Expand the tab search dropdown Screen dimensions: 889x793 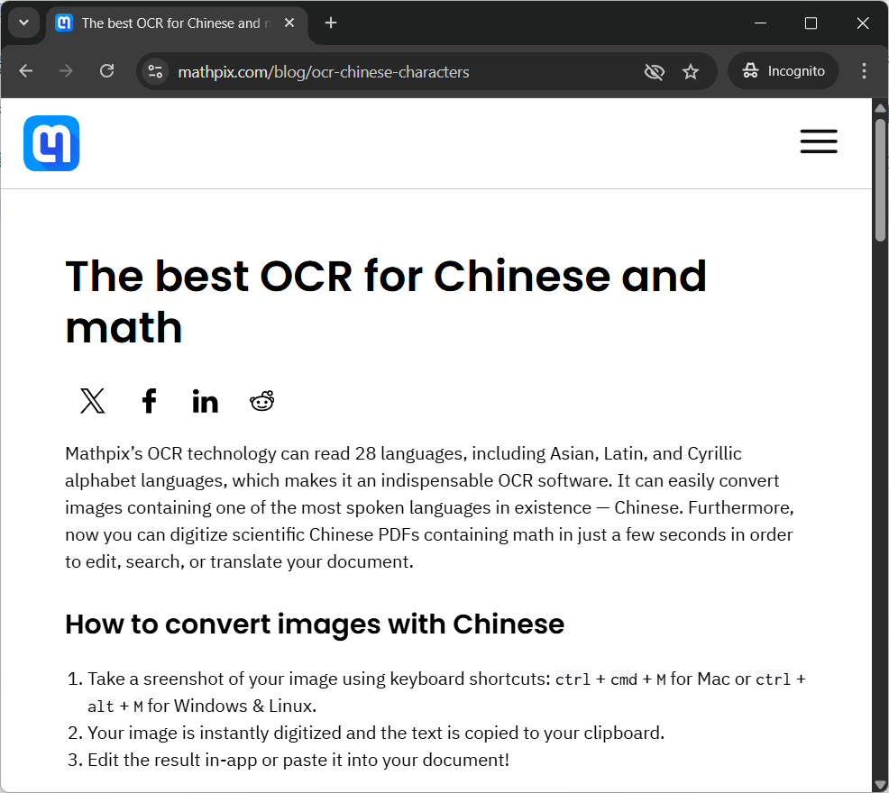23,23
